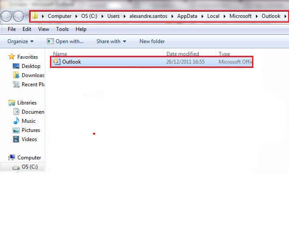Open the Desktop label in the sidebar
This screenshot has height=233, width=289.
click(31, 66)
